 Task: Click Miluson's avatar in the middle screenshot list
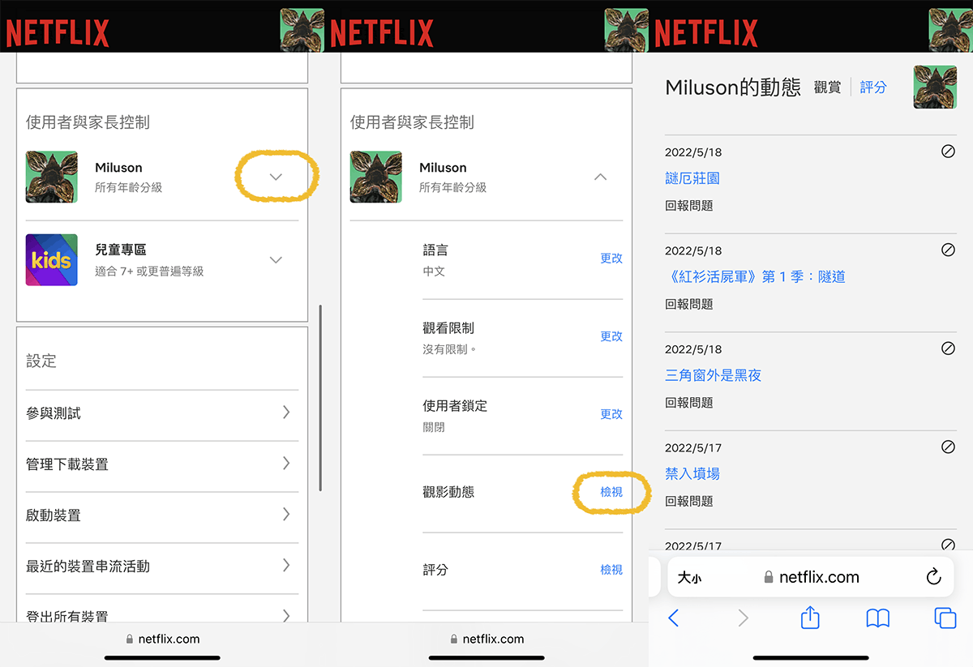[x=376, y=177]
